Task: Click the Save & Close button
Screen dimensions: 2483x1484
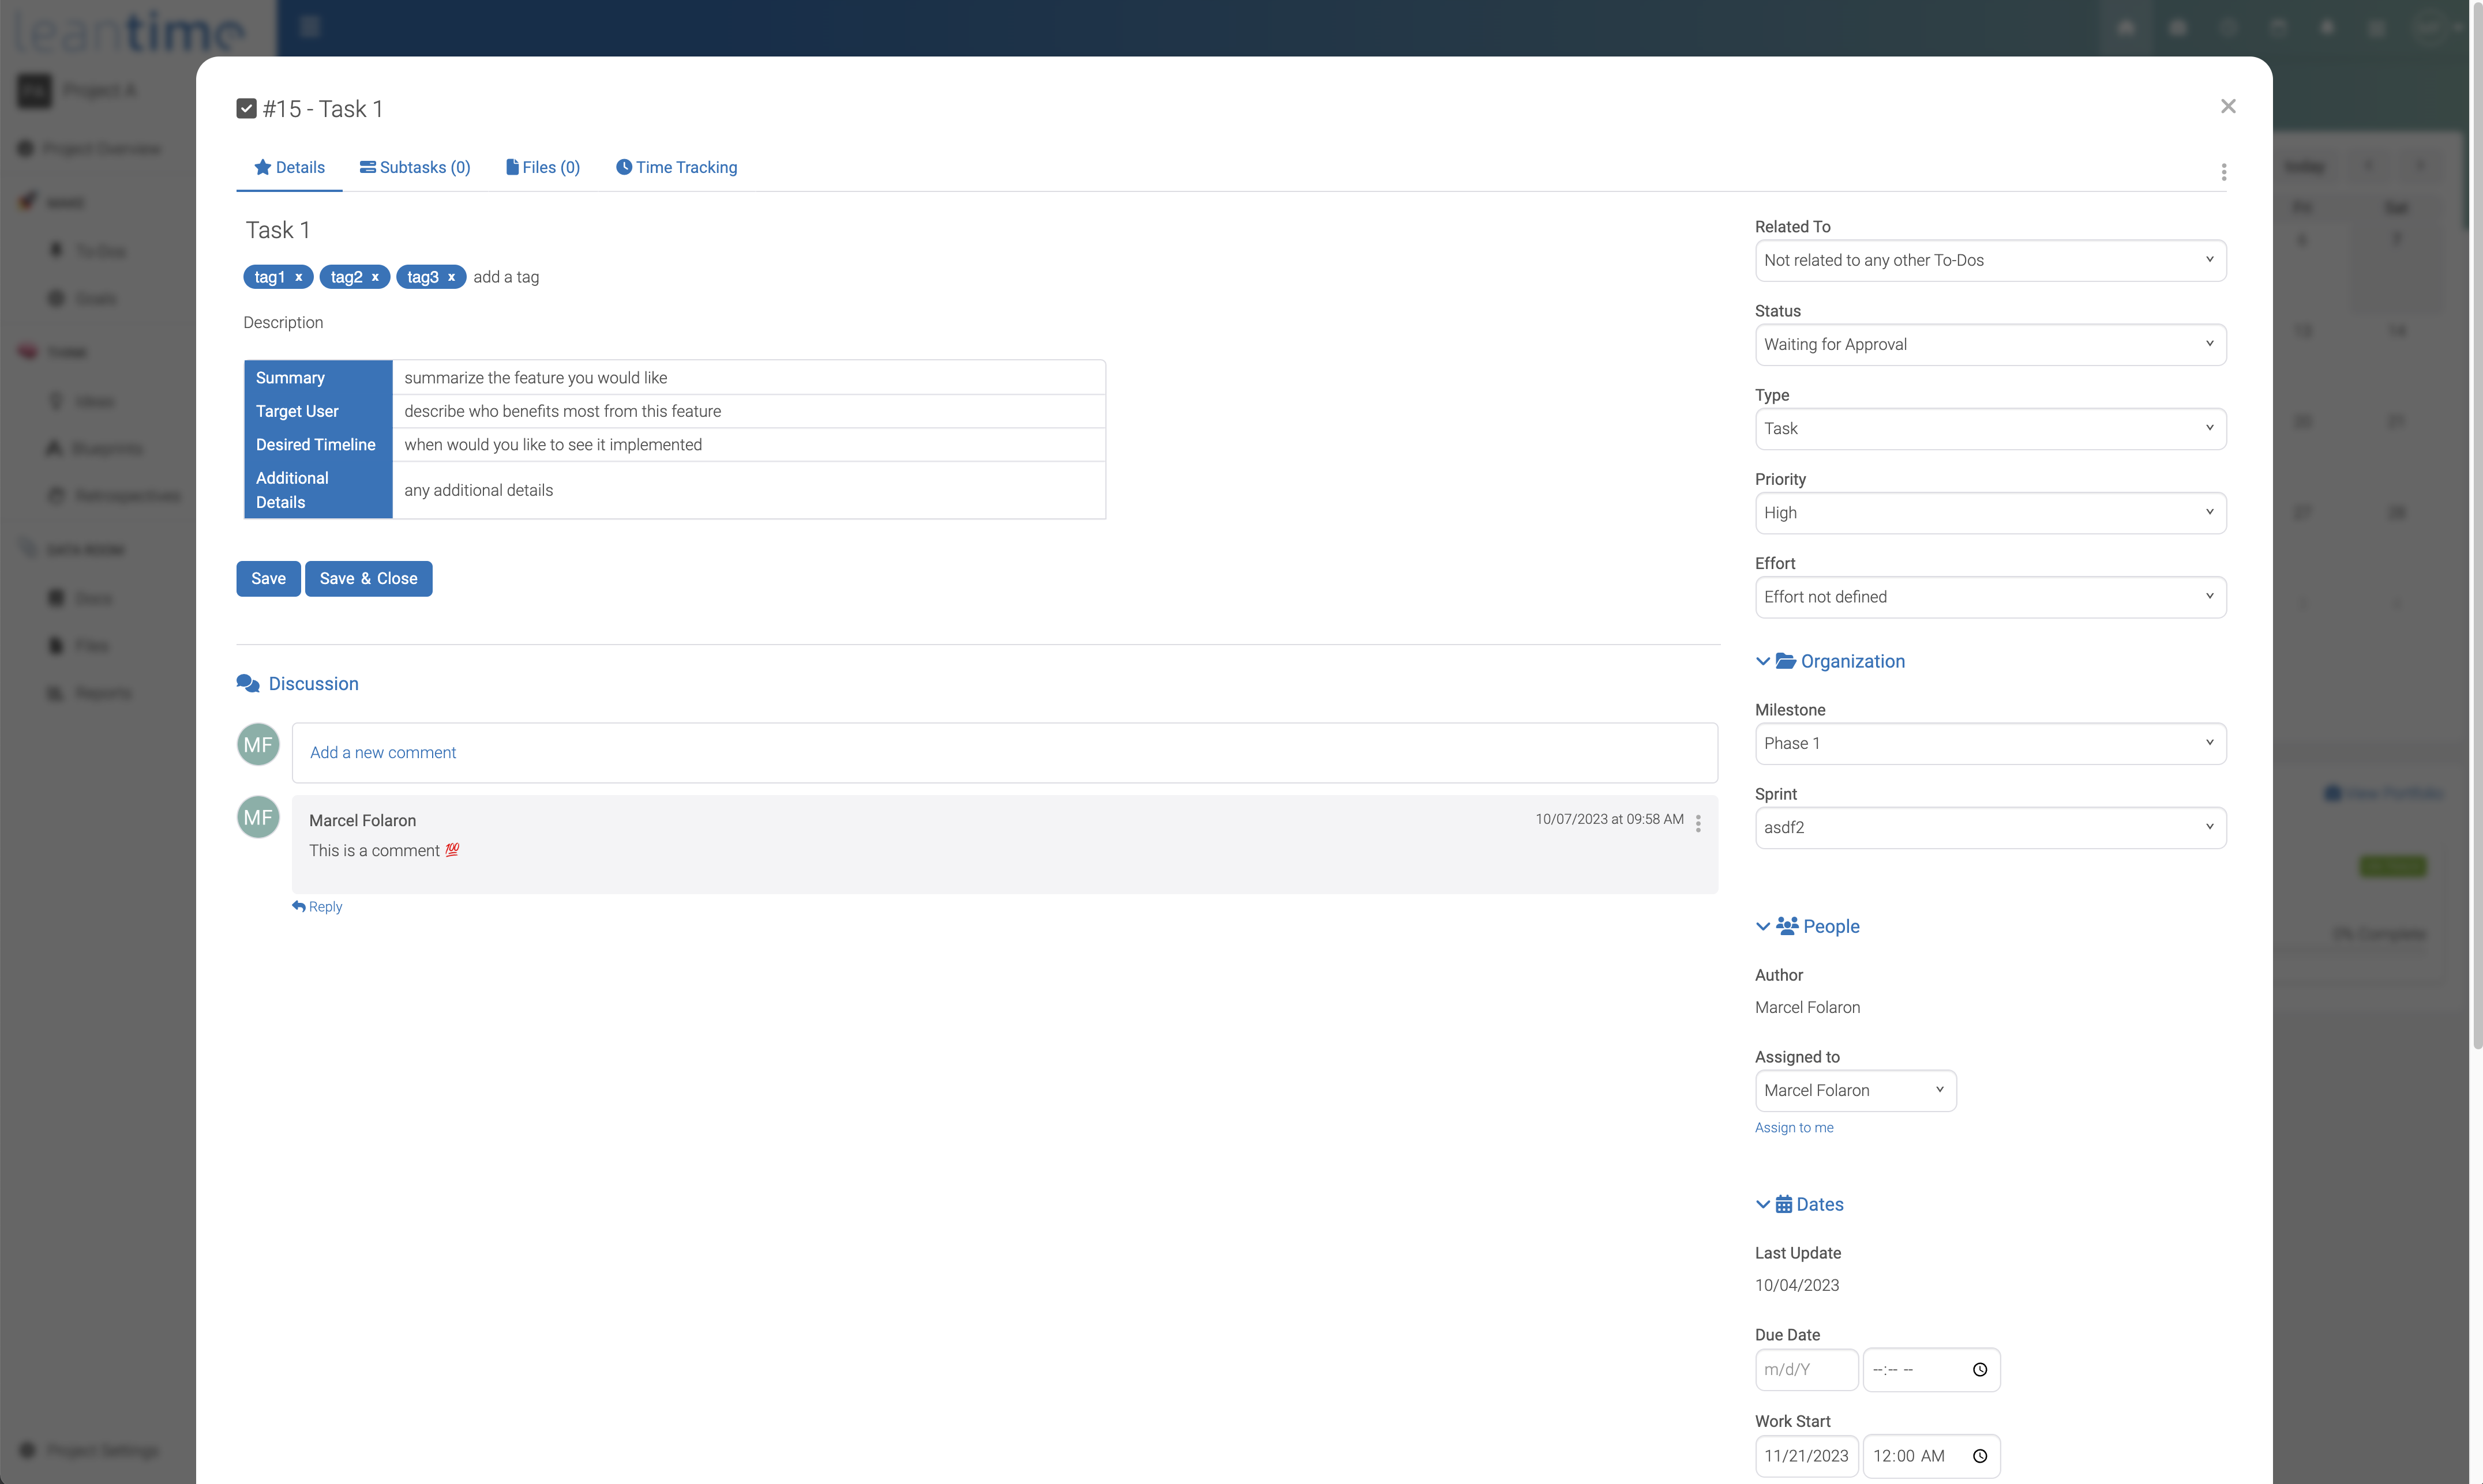Action: point(368,579)
